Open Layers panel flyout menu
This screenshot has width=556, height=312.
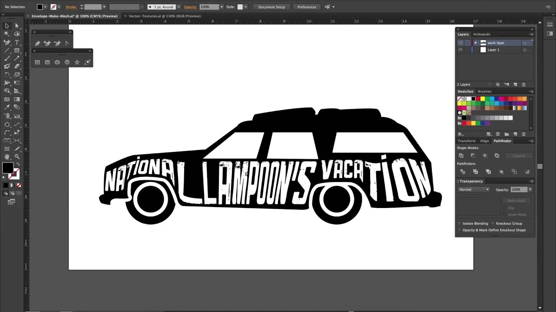[531, 34]
